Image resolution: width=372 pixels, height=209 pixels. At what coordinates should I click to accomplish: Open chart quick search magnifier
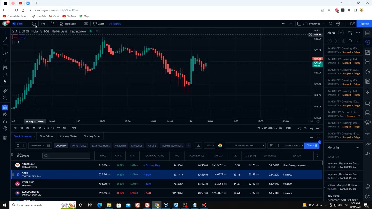331,24
